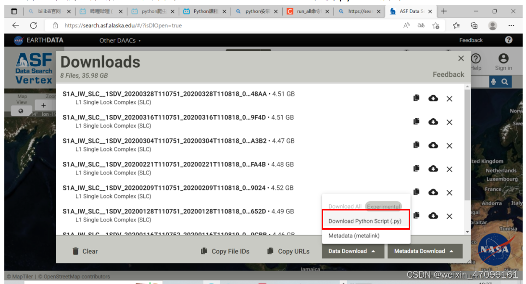Viewport: 526px width, 284px height.
Task: Open the ASF Data Search Vertex logo
Action: (34, 68)
